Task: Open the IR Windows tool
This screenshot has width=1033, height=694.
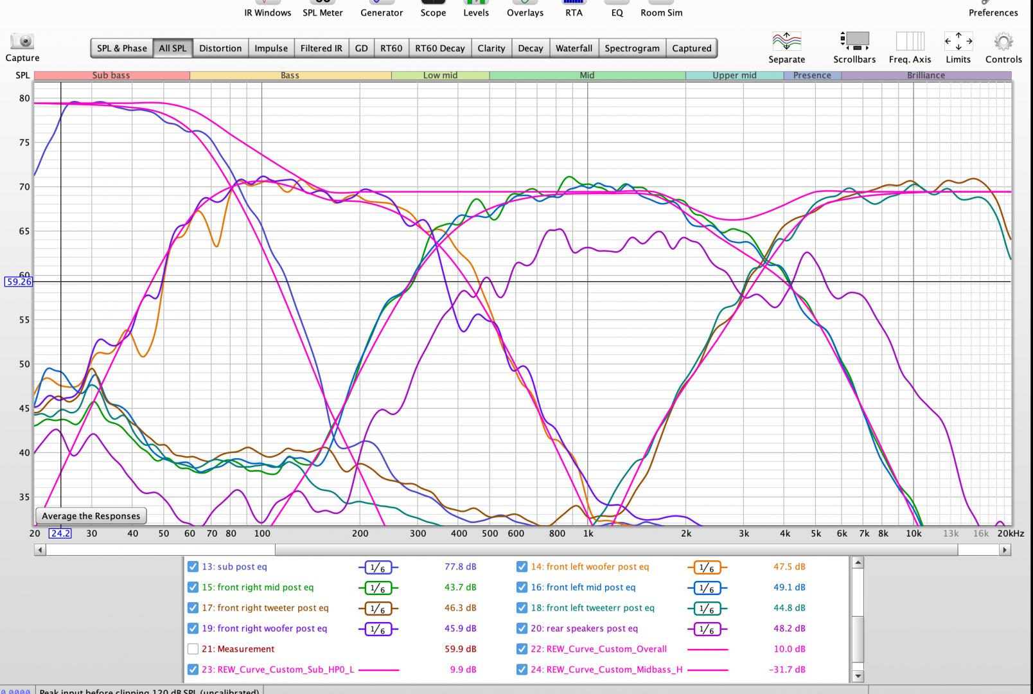Action: tap(267, 8)
